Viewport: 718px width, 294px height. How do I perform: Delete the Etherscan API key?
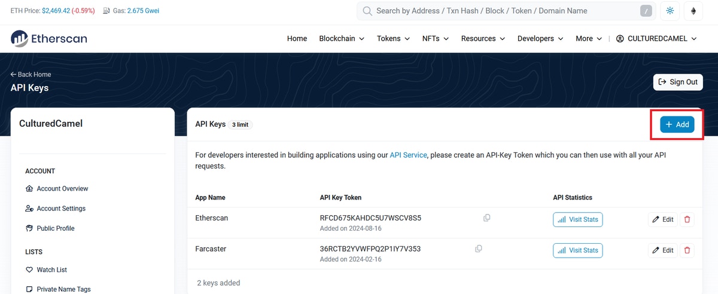click(x=687, y=219)
